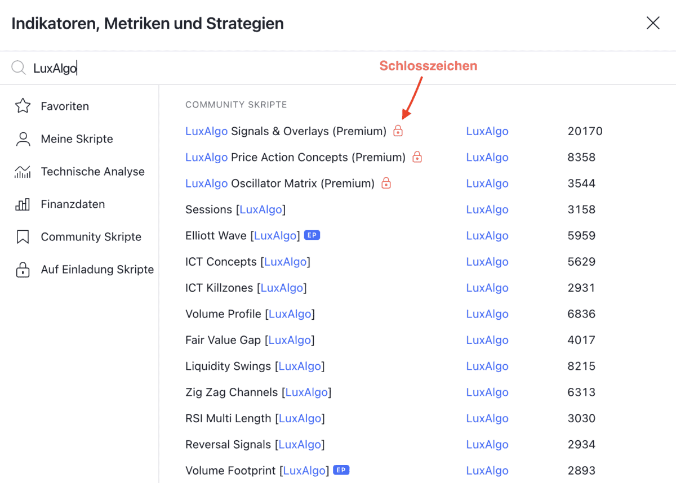Click the search input showing LuxAlgo
Image resolution: width=676 pixels, height=483 pixels.
coord(55,67)
